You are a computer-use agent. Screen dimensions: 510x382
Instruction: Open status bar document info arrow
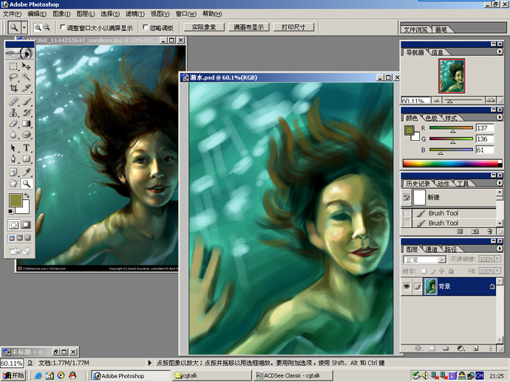[x=149, y=363]
